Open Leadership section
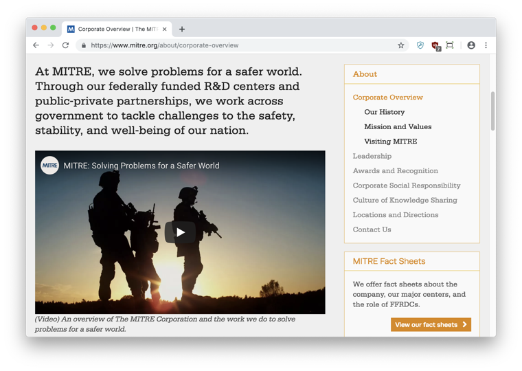This screenshot has width=522, height=371. (x=372, y=156)
